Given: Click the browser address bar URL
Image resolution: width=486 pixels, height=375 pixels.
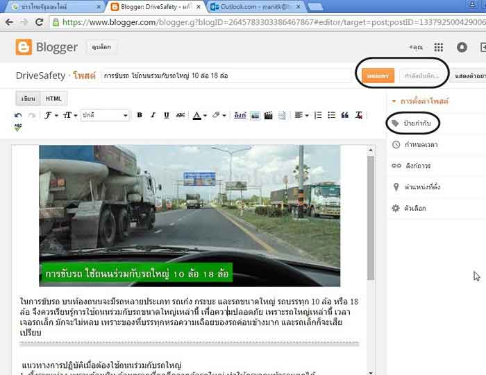Looking at the screenshot, I should 274,22.
